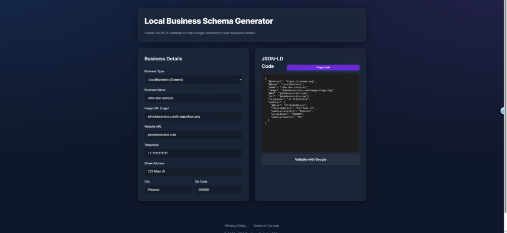Image resolution: width=507 pixels, height=233 pixels.
Task: Click the "@type": "PostalAddress" code line
Action: 289,105
